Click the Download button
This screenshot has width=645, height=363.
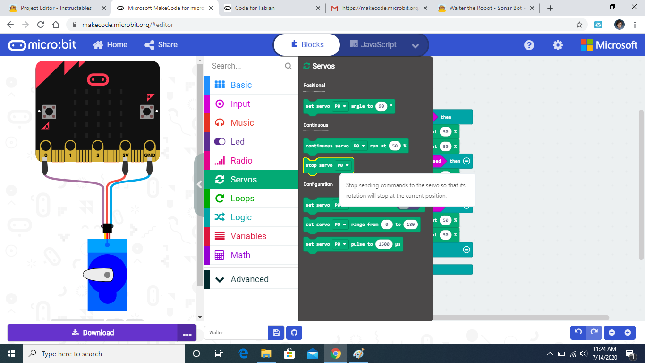[x=93, y=333]
